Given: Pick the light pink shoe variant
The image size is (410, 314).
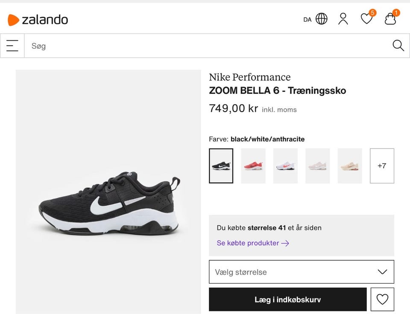Looking at the screenshot, I should coord(317,166).
